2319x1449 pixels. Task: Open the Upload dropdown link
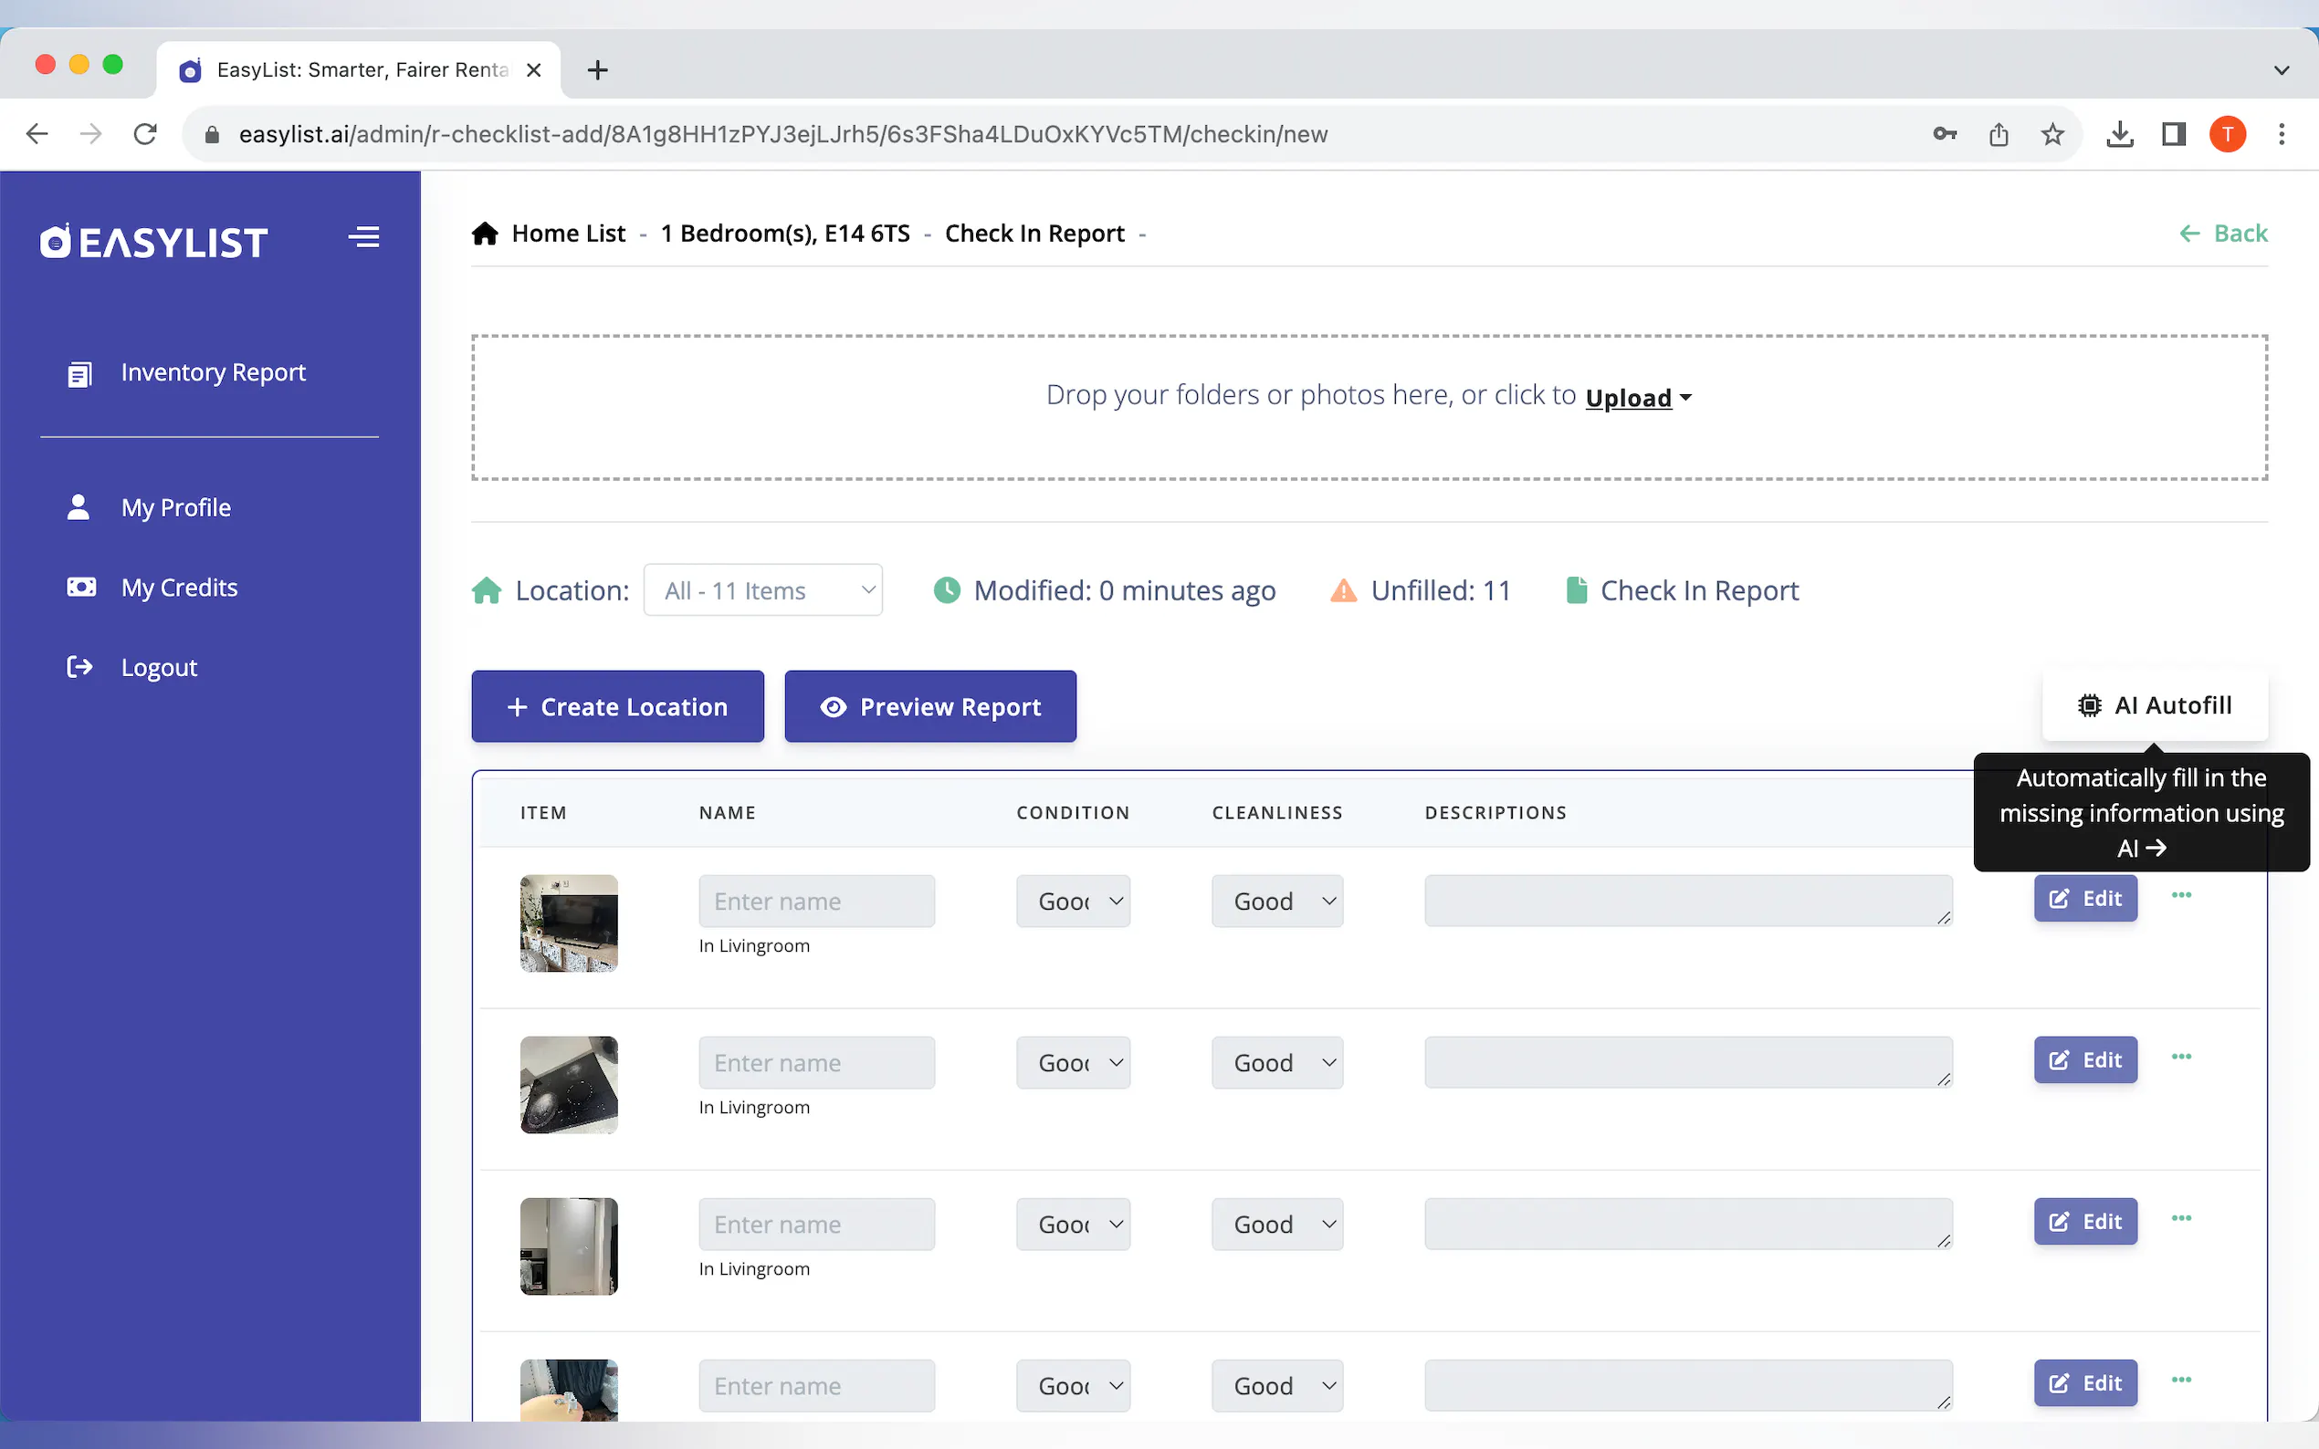click(1637, 397)
